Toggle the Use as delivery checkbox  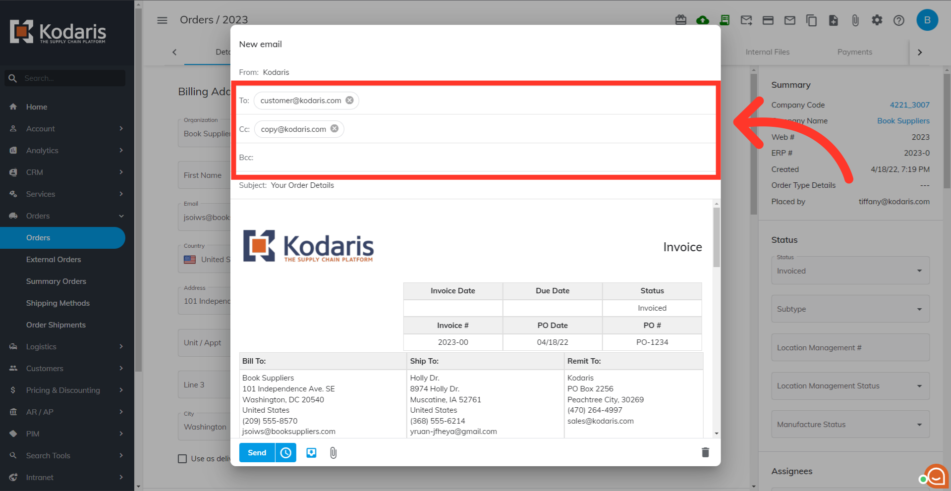pos(182,459)
